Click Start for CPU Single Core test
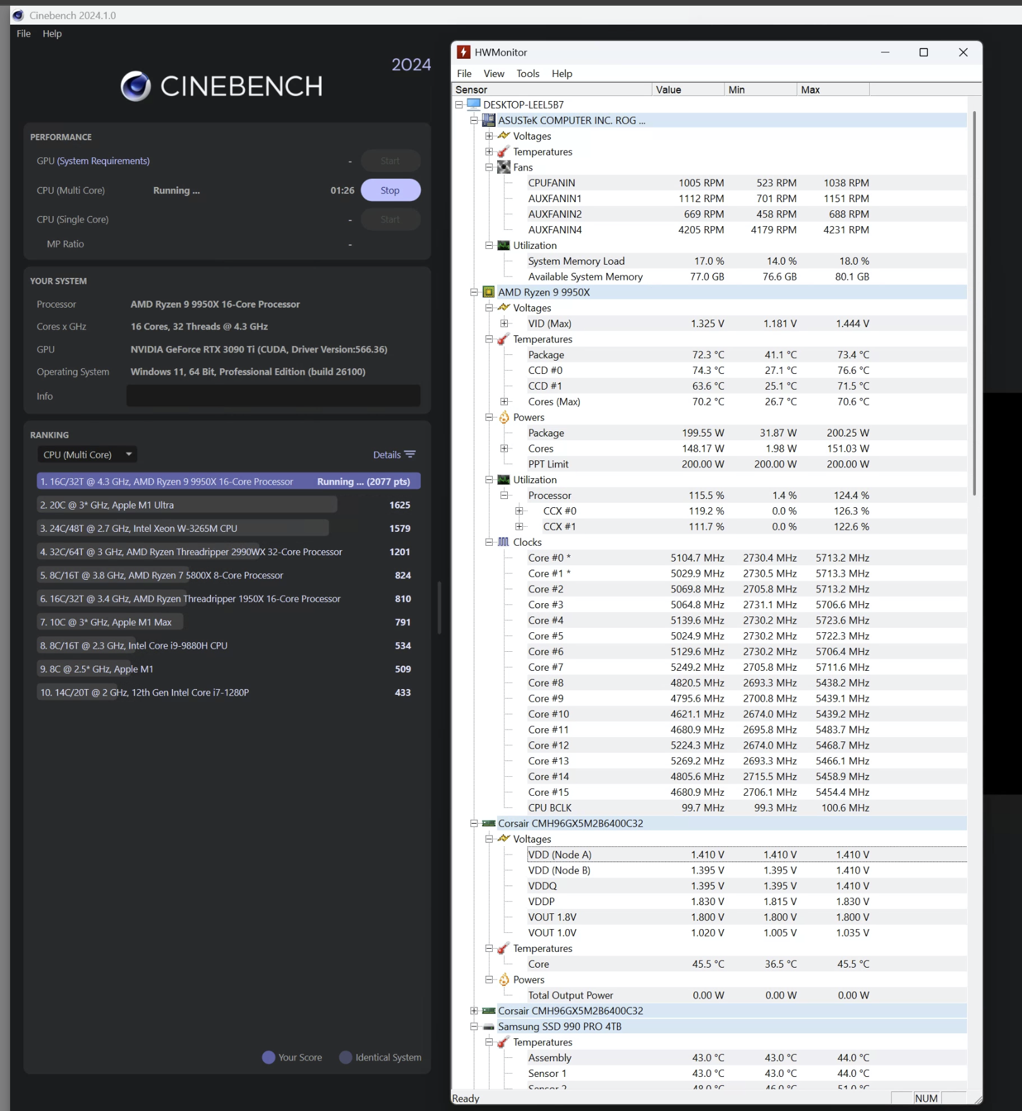 (x=390, y=219)
